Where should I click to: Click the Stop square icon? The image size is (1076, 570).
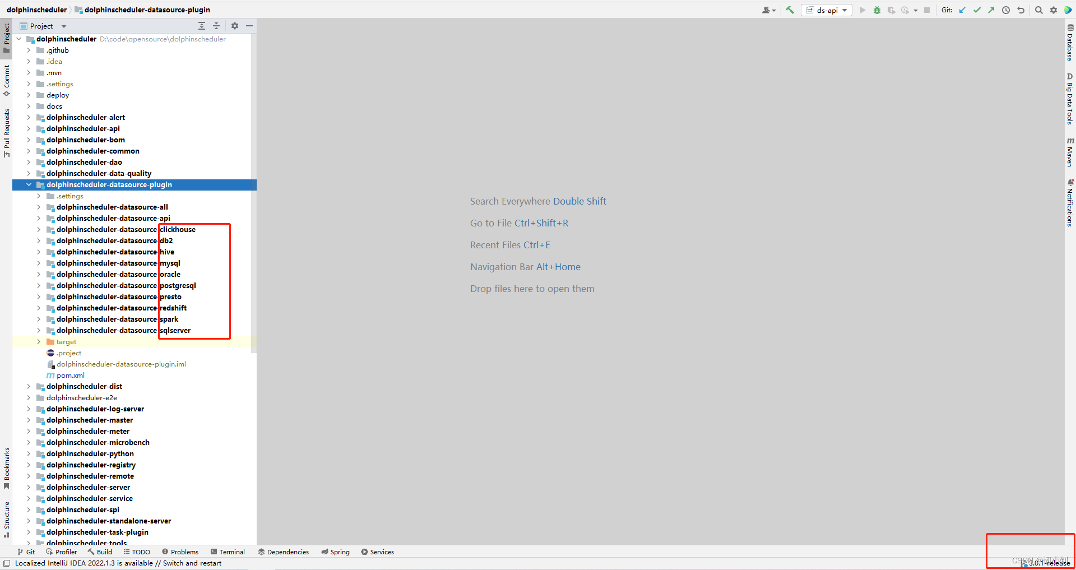pyautogui.click(x=927, y=10)
